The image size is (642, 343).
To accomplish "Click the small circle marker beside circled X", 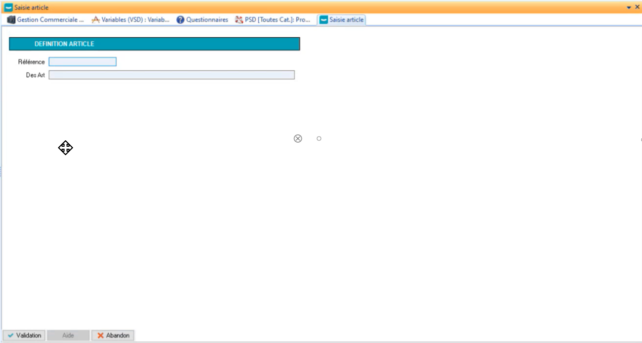I will (319, 138).
